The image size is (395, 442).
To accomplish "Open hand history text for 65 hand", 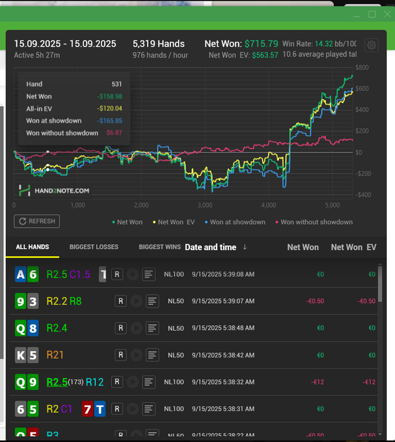I will 149,409.
